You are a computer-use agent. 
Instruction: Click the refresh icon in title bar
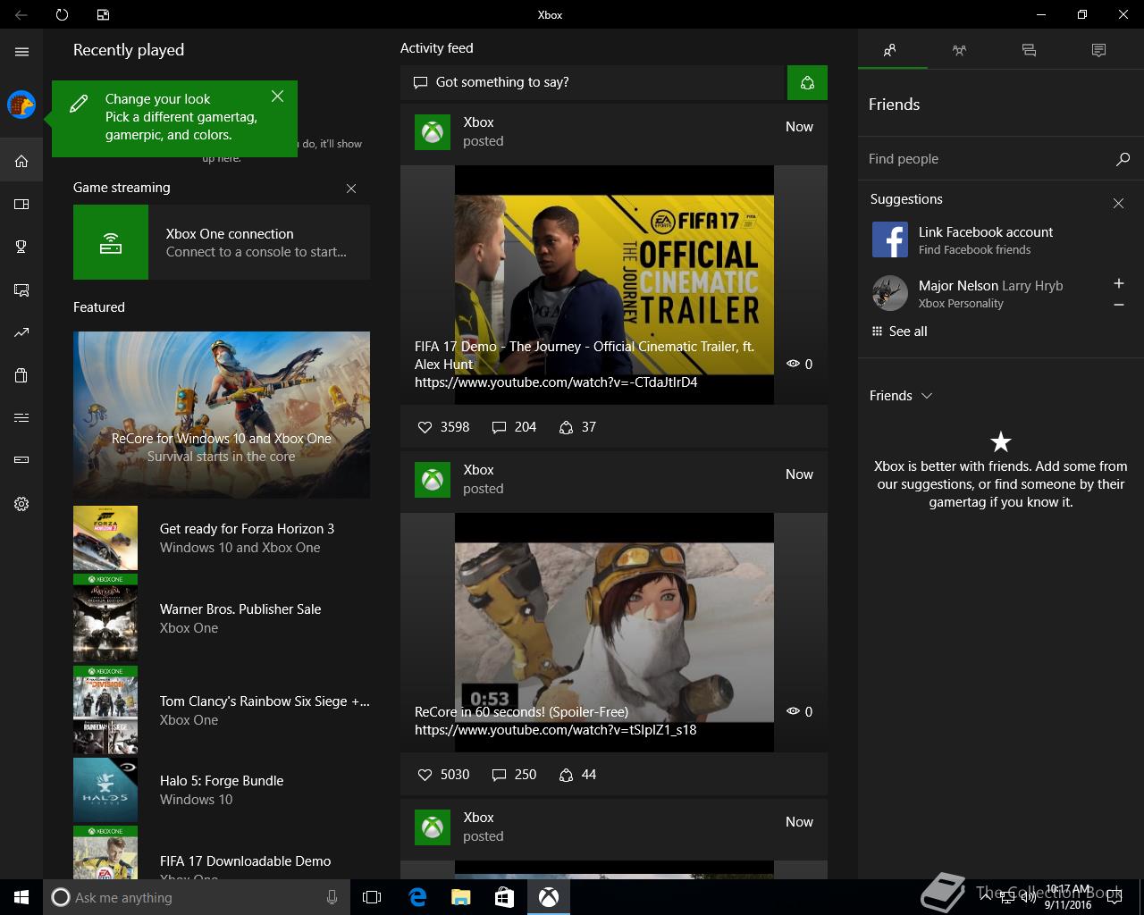(62, 14)
